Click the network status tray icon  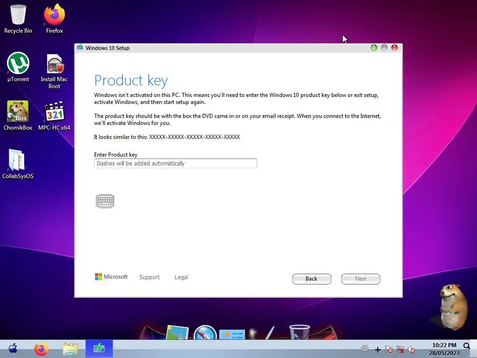click(400, 349)
